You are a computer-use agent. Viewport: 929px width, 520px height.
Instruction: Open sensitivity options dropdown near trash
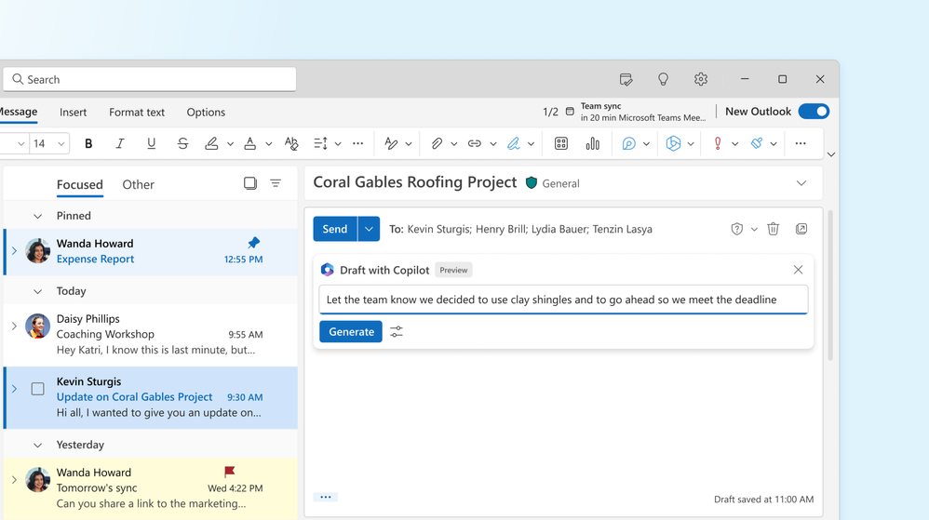[x=754, y=229]
